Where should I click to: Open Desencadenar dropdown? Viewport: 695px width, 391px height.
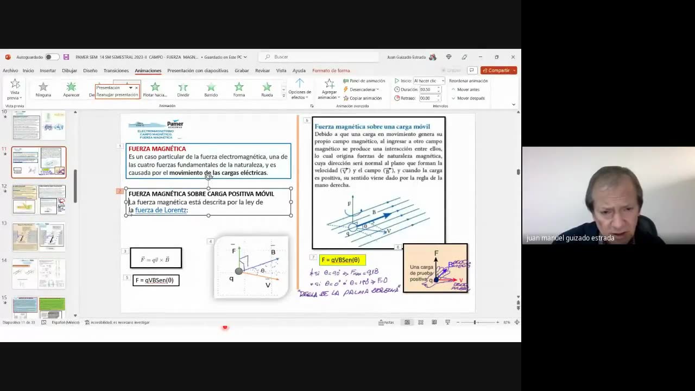(361, 90)
